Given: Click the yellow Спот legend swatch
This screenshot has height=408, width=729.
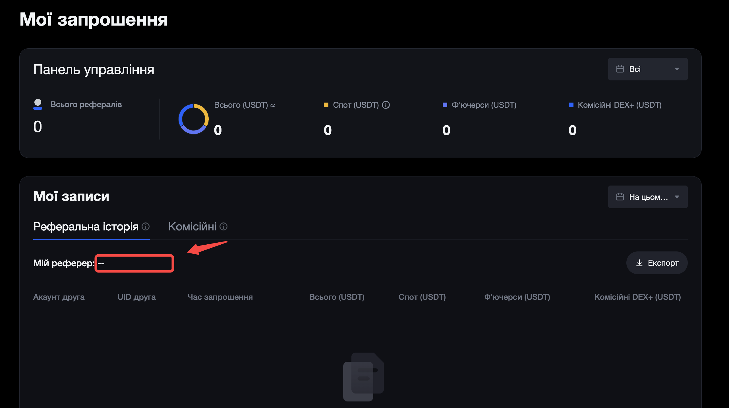Looking at the screenshot, I should pos(326,105).
